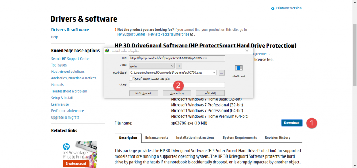Expand the save-as path dropdown arrow
Screen dimensions: 357x168
point(214,72)
